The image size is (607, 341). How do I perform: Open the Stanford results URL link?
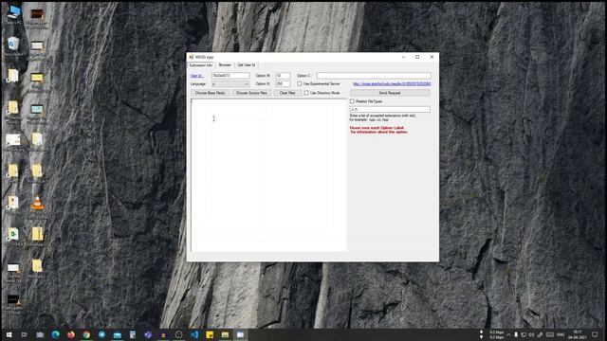pos(392,84)
